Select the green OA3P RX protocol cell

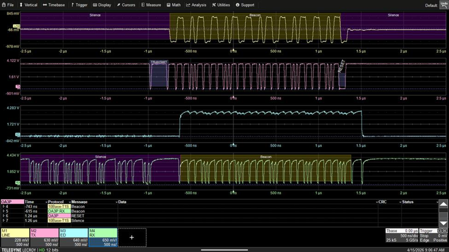coord(59,211)
